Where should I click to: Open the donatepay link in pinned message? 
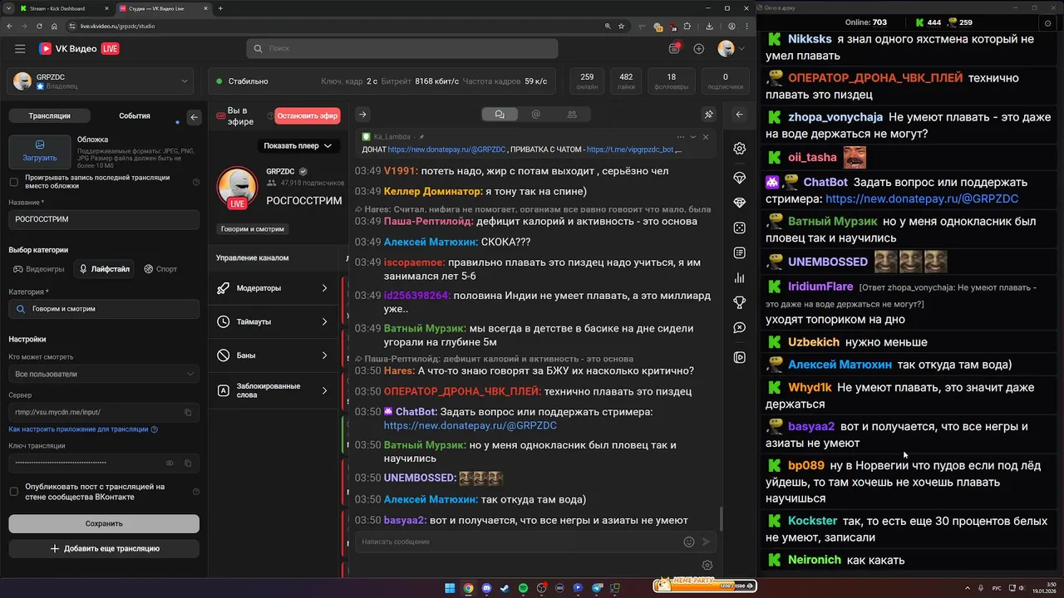click(x=446, y=150)
